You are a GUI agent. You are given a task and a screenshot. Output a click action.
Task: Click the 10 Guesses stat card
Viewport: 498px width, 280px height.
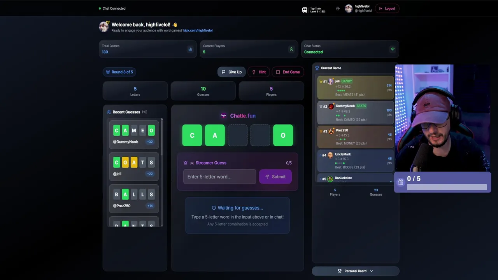click(203, 91)
